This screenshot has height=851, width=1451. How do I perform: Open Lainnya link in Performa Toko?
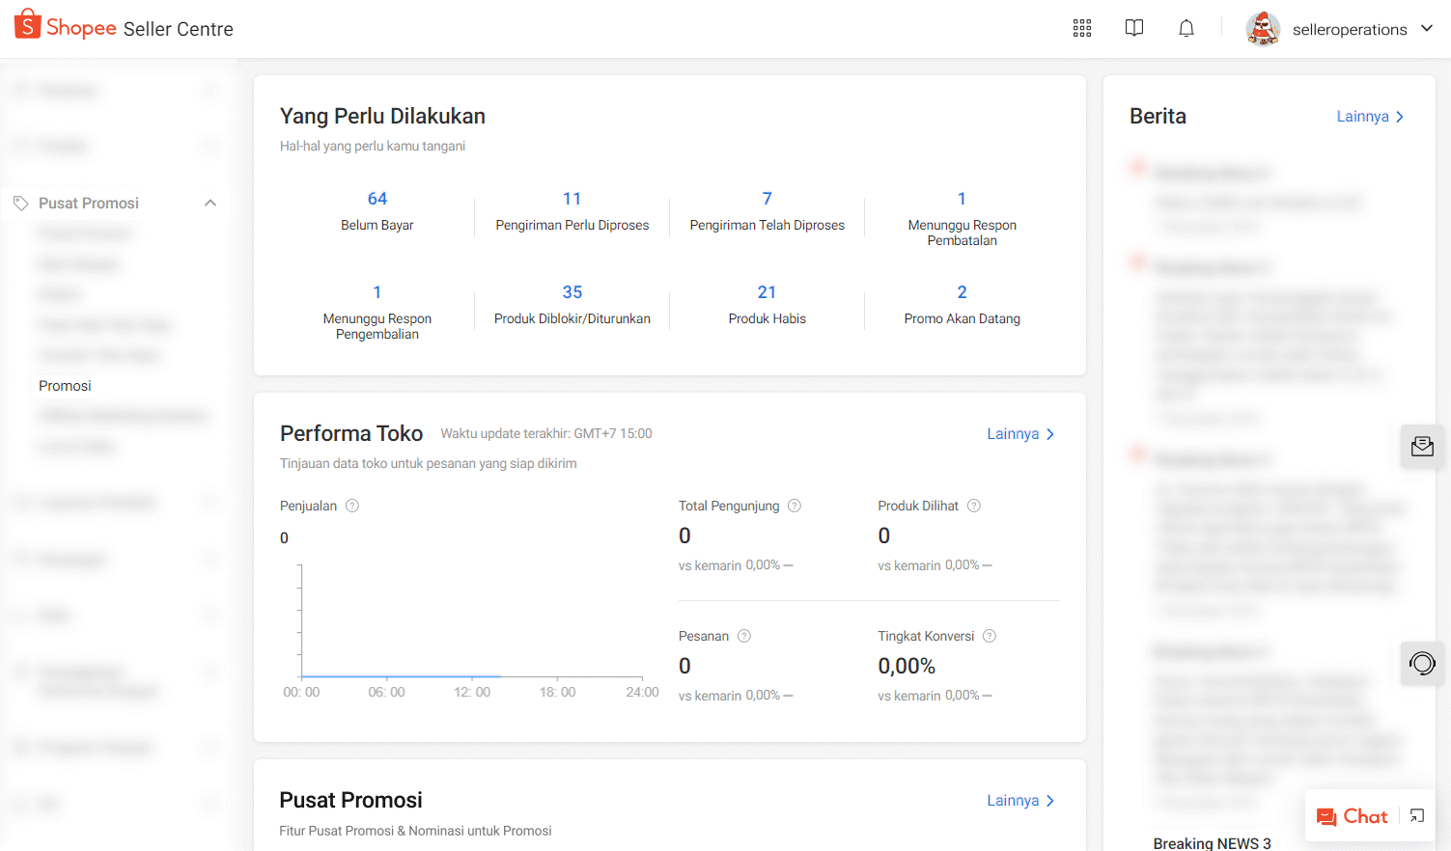1019,434
